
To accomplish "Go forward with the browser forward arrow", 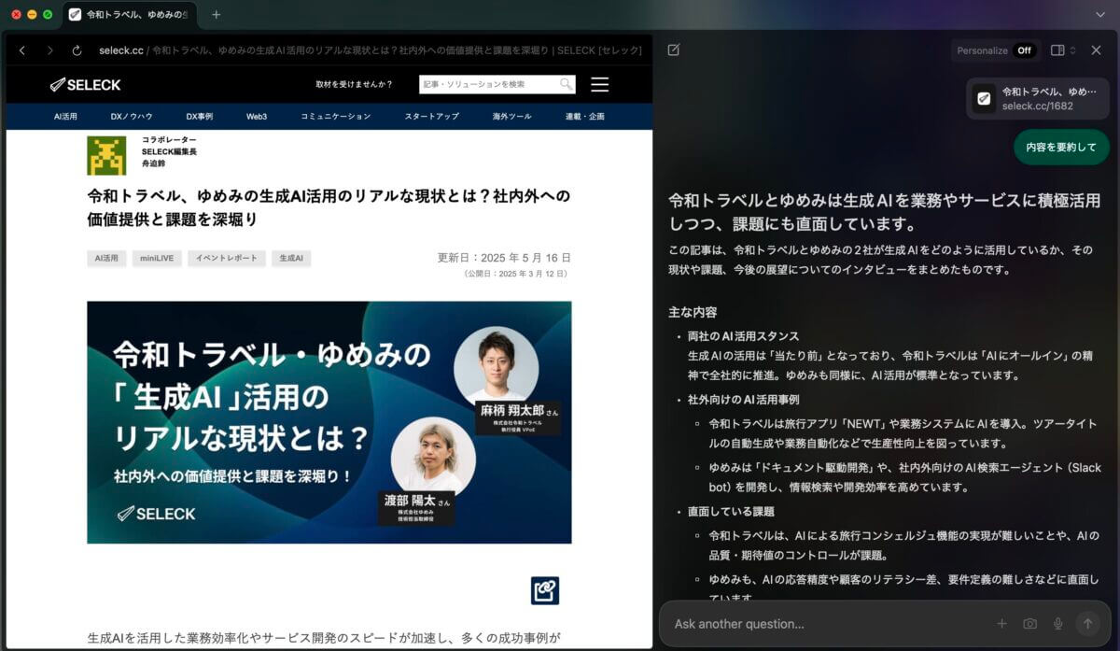I will (x=50, y=50).
